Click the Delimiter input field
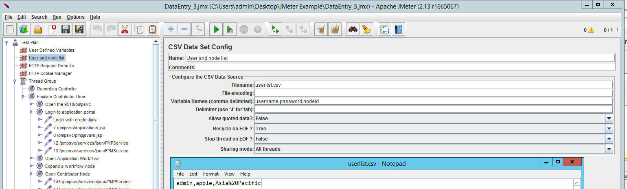The height and width of the screenshot is (189, 627). coord(434,109)
